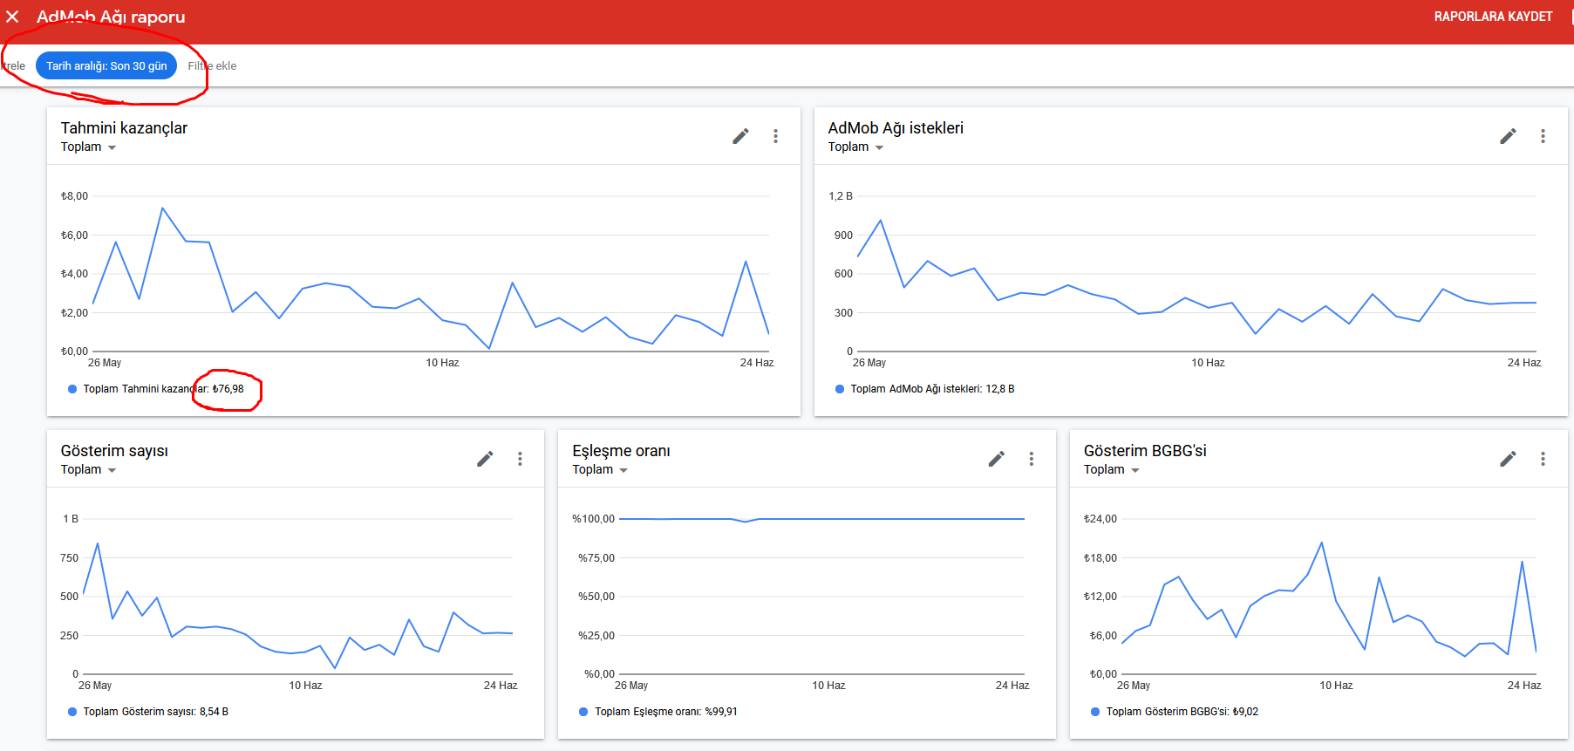Image resolution: width=1574 pixels, height=751 pixels.
Task: Click the %100,00 axis label in Eşleşme oranı
Action: 594,519
